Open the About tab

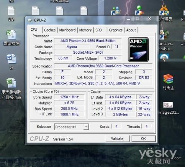(131, 30)
